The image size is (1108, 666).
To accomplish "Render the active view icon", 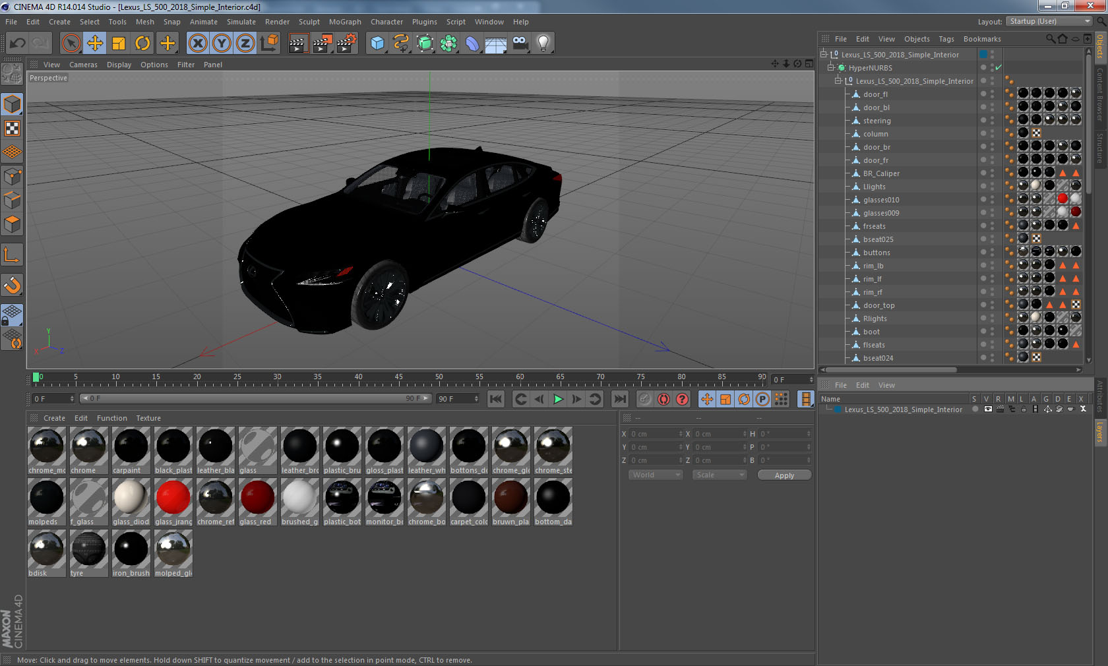I will 298,44.
